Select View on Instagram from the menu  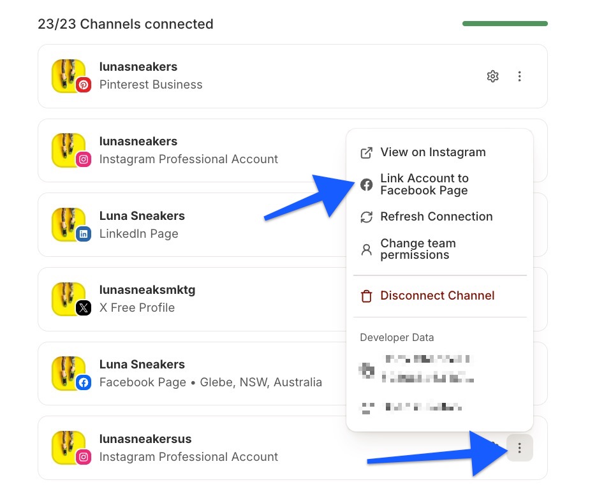(x=432, y=152)
